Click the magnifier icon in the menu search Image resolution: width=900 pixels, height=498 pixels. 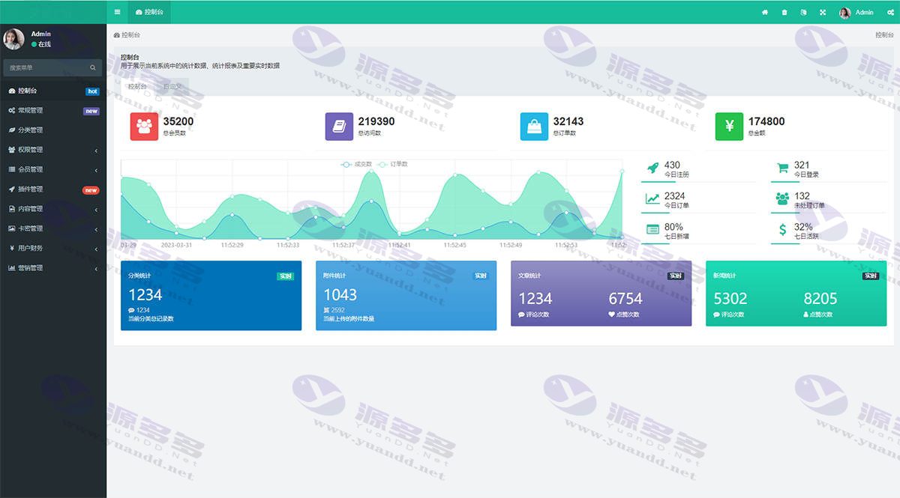click(93, 67)
